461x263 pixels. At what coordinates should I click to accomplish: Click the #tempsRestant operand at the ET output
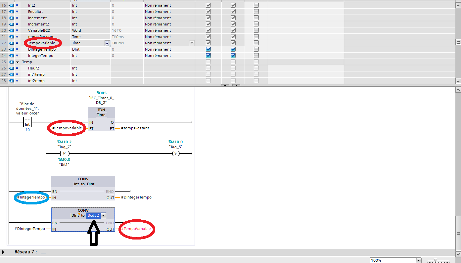[x=135, y=128]
